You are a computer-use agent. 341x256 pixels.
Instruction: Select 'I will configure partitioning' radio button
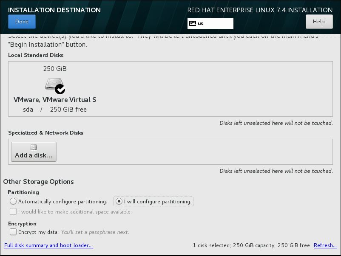click(x=119, y=202)
